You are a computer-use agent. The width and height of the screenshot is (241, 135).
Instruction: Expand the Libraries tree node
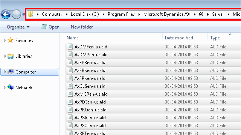5,56
